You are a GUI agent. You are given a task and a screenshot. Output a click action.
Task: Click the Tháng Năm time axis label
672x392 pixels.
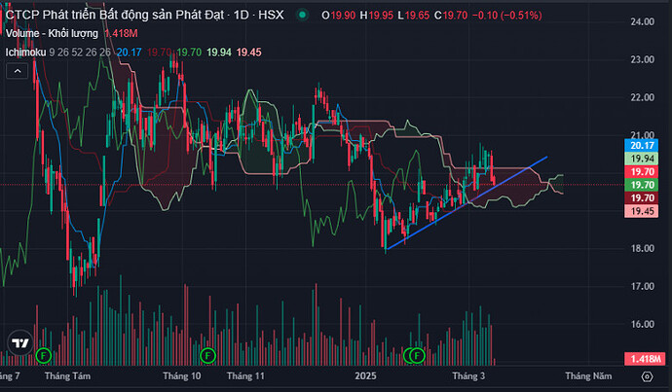coord(588,376)
